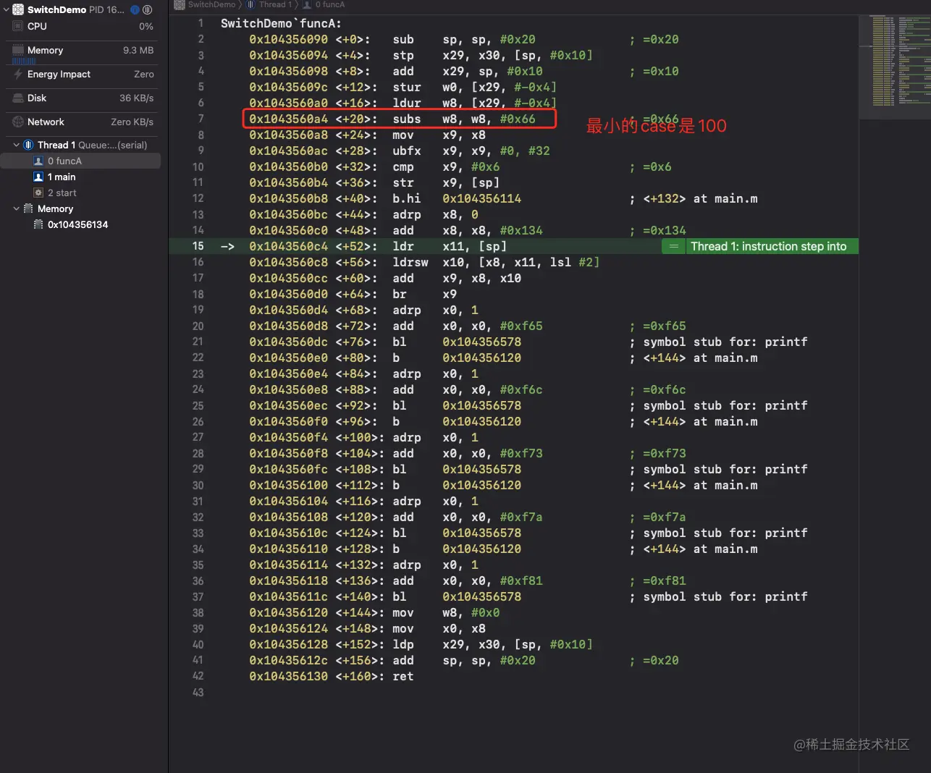Viewport: 931px width, 773px height.
Task: Click the instruction at 0x1043560a4 subs
Action: [x=392, y=119]
